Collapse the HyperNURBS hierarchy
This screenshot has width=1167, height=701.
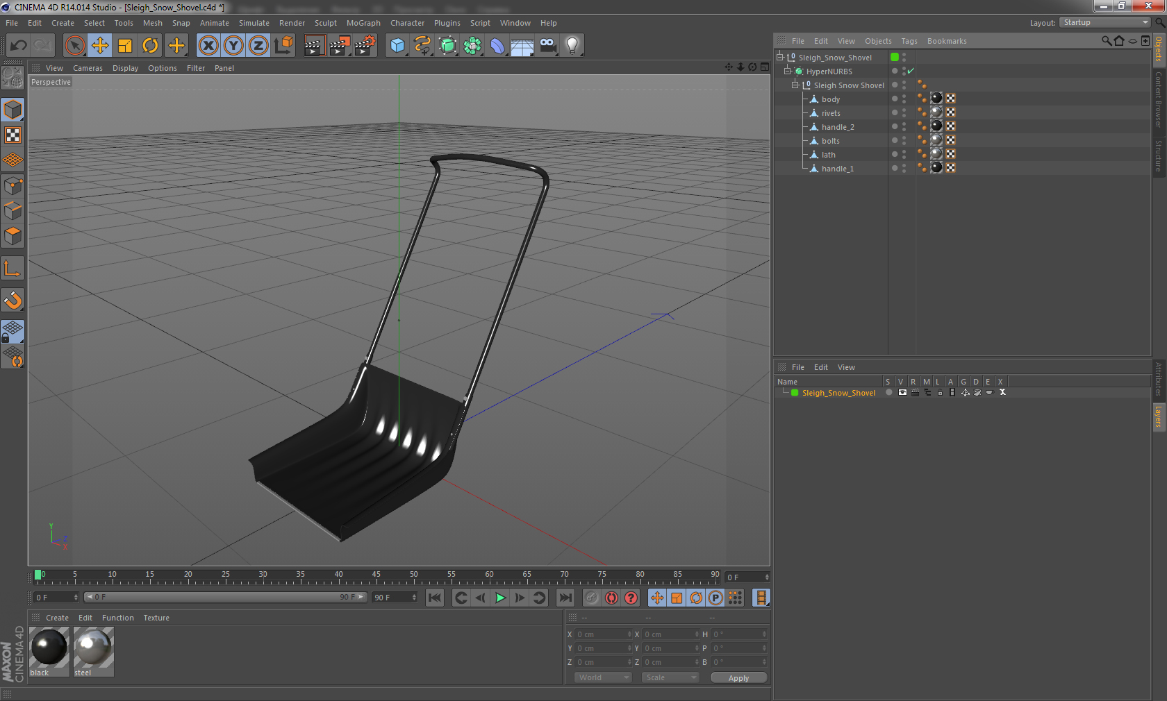tap(788, 71)
